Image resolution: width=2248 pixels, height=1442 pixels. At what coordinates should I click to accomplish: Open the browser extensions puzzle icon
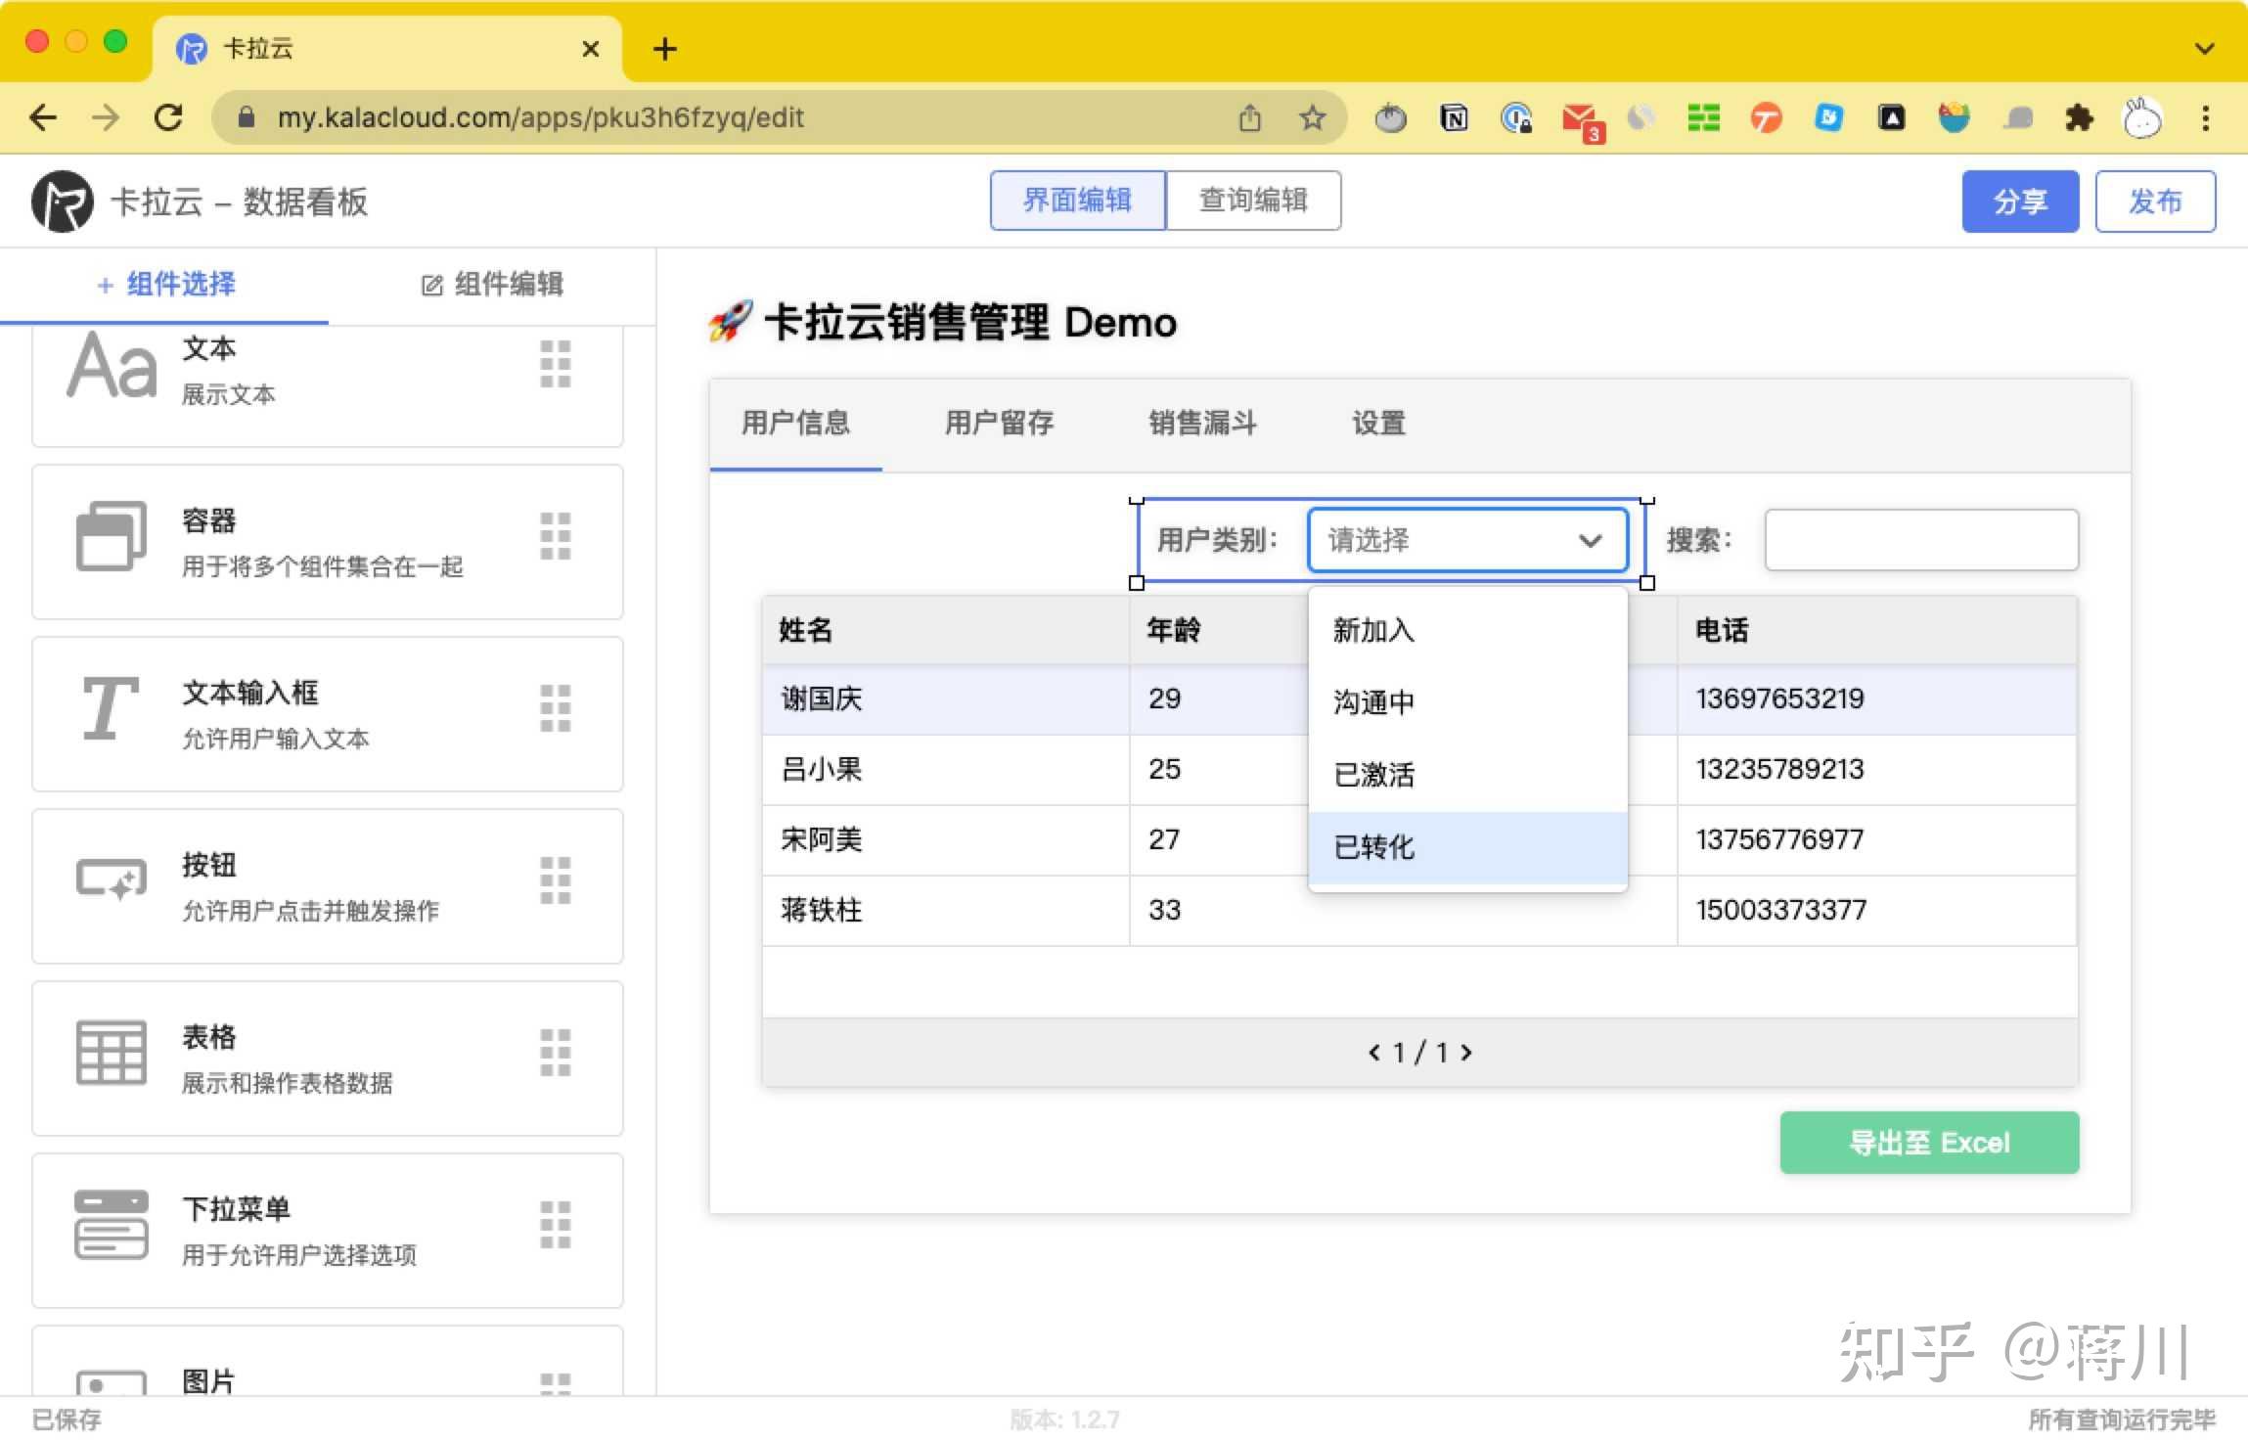[x=2081, y=117]
